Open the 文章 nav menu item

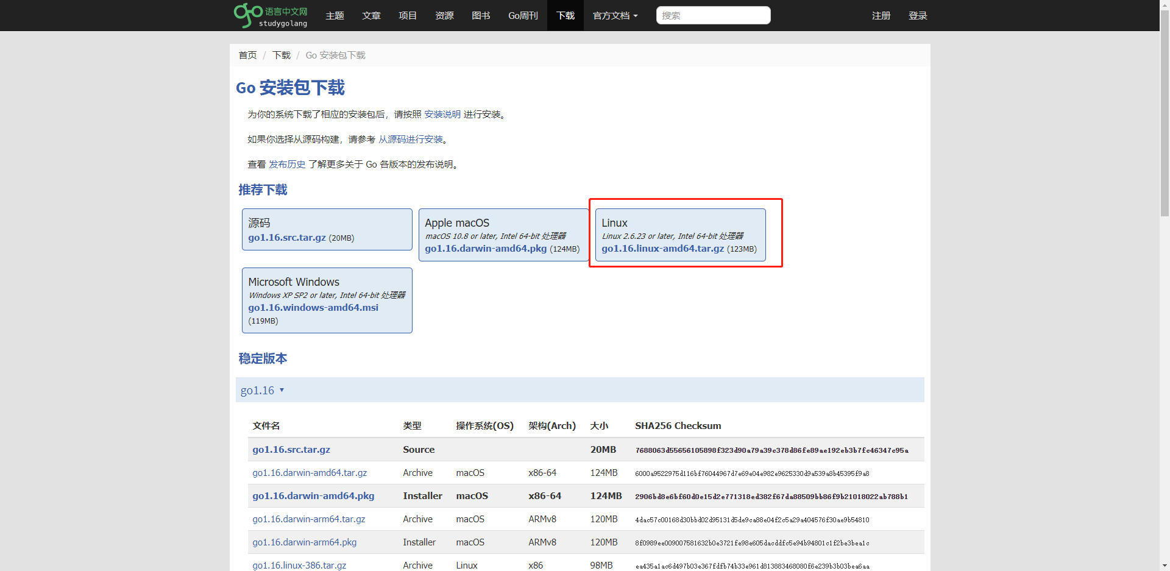pyautogui.click(x=371, y=15)
